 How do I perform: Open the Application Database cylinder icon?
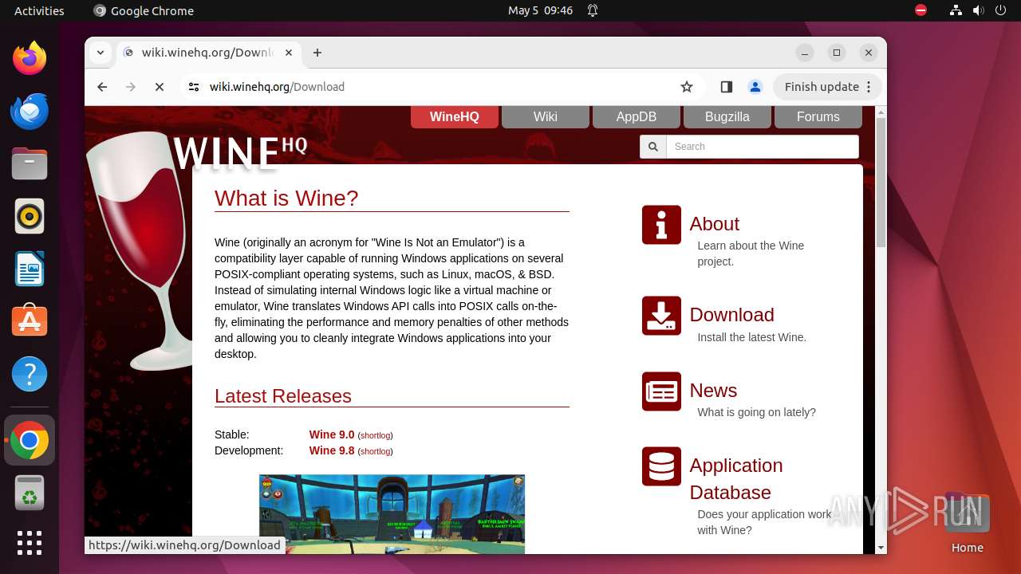661,466
